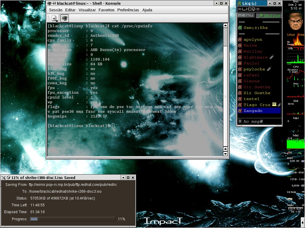Click the Konsole scrollbar down arrow
This screenshot has width=305, height=228.
click(x=225, y=154)
